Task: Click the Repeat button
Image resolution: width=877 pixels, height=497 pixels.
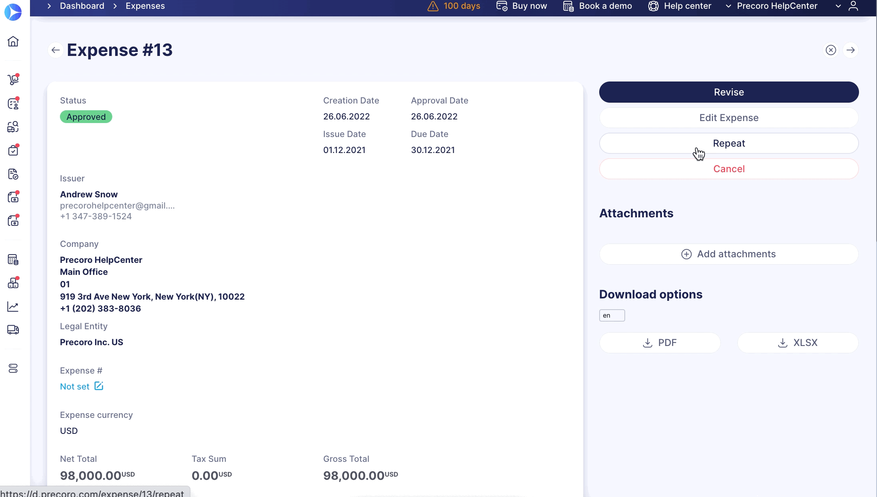Action: pyautogui.click(x=729, y=143)
